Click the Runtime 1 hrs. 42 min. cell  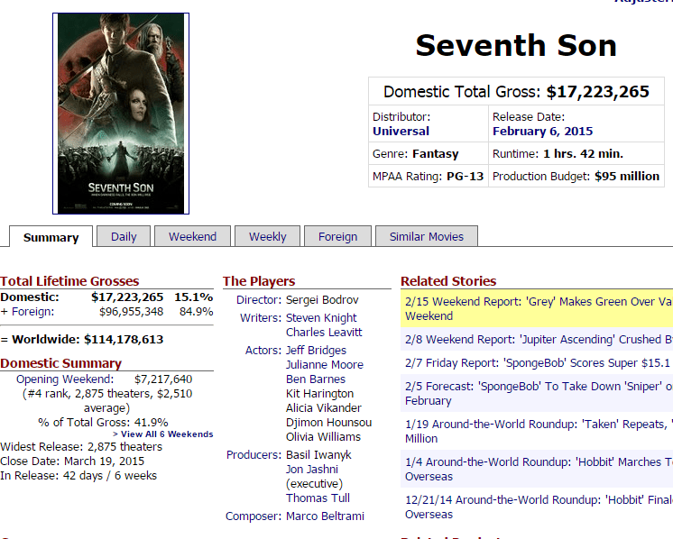click(576, 153)
